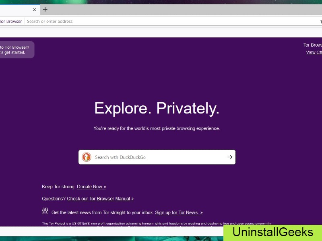Click the Tor Project non-profit description text
Screen dimensions: 322x241
[x=157, y=224]
